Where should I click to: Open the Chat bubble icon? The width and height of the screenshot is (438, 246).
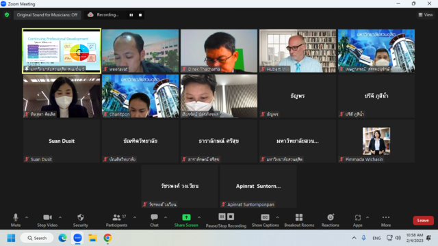point(154,217)
